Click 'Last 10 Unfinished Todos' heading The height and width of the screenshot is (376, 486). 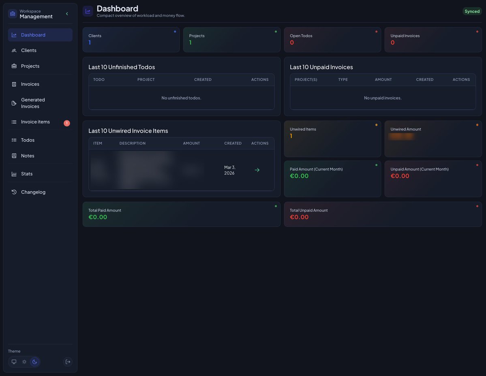tap(122, 67)
